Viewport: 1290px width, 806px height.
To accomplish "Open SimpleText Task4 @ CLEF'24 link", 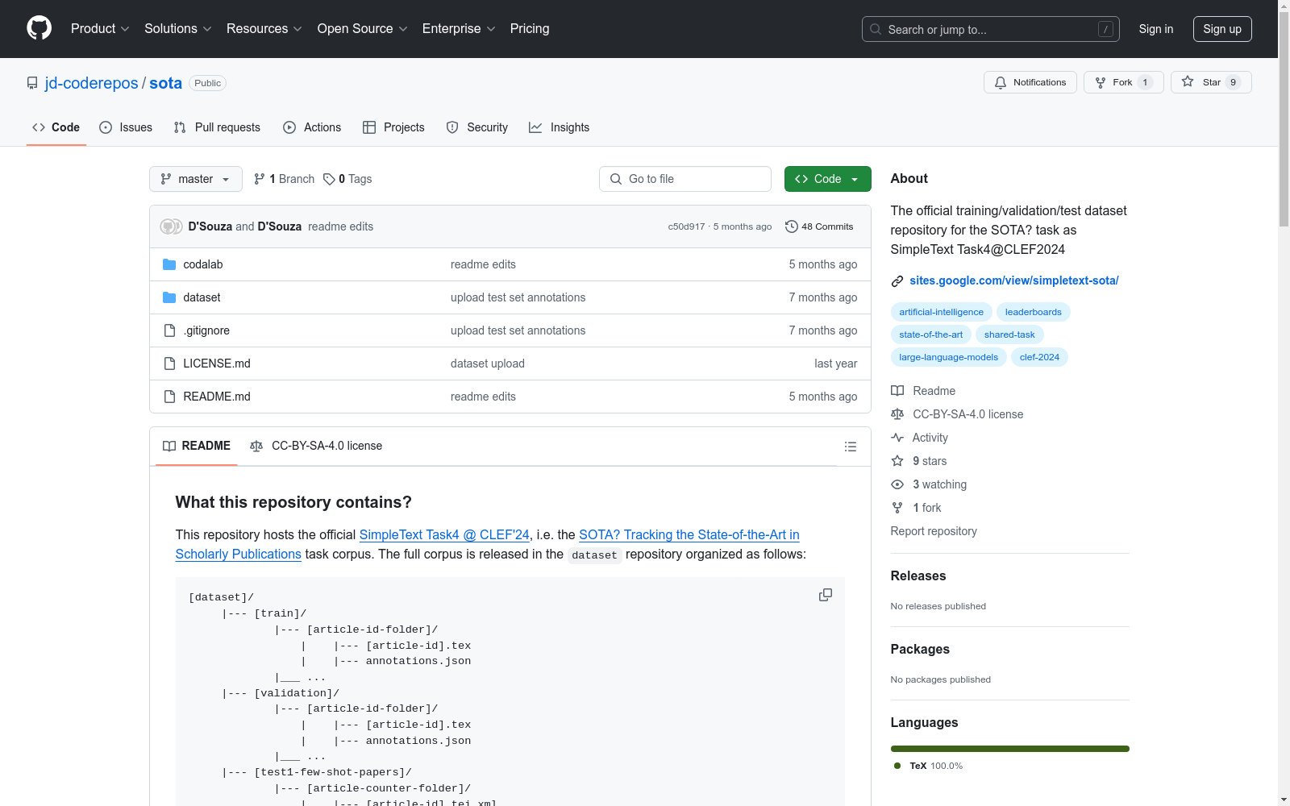I will click(444, 534).
